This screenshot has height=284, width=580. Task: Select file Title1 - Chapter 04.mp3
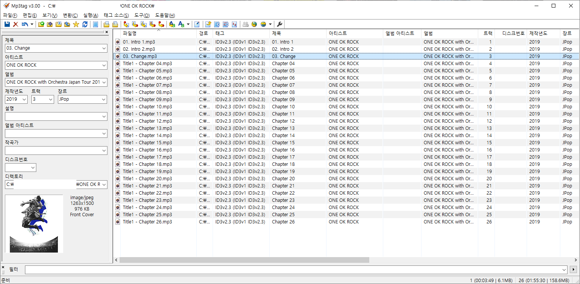point(147,64)
